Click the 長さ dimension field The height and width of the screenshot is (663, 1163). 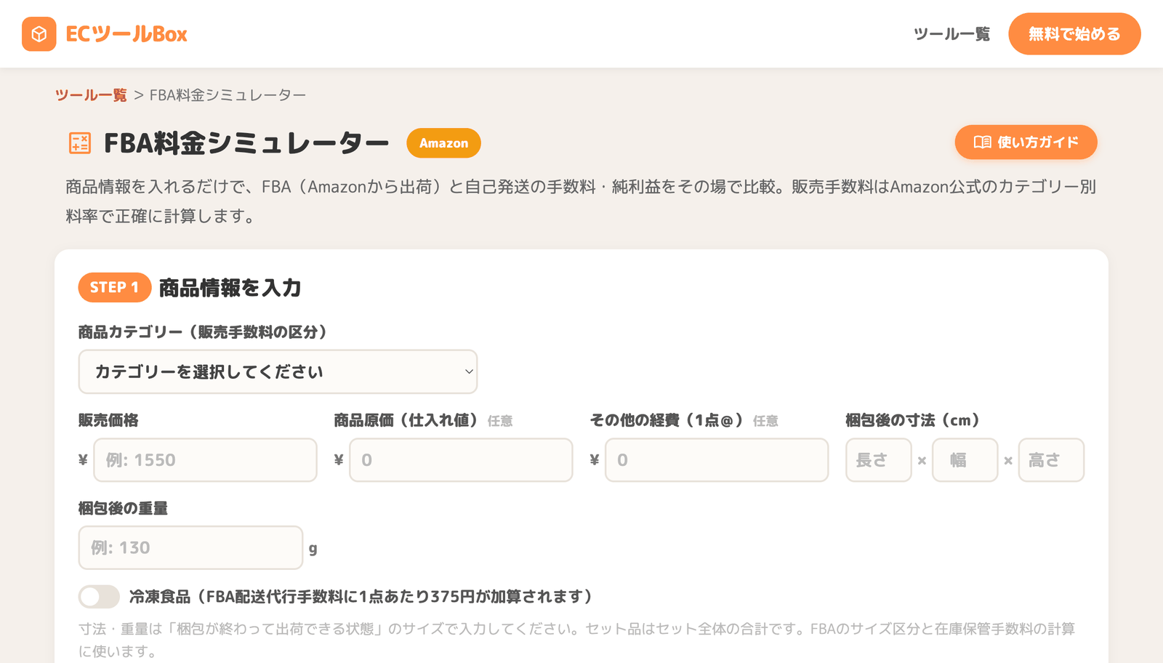pos(878,459)
